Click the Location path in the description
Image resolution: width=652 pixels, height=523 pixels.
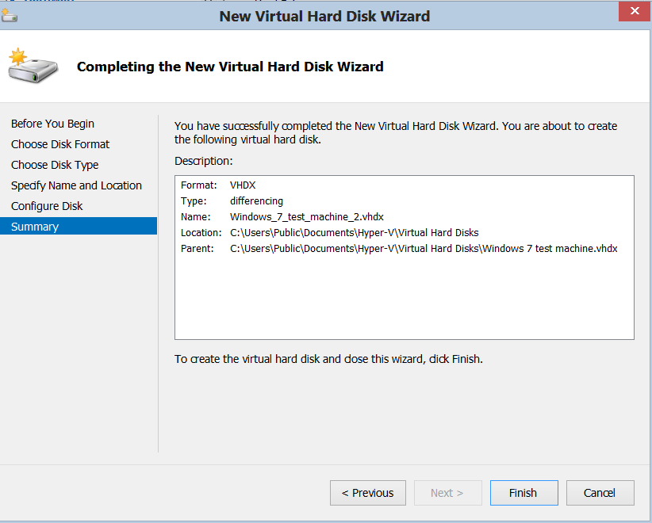pyautogui.click(x=352, y=232)
